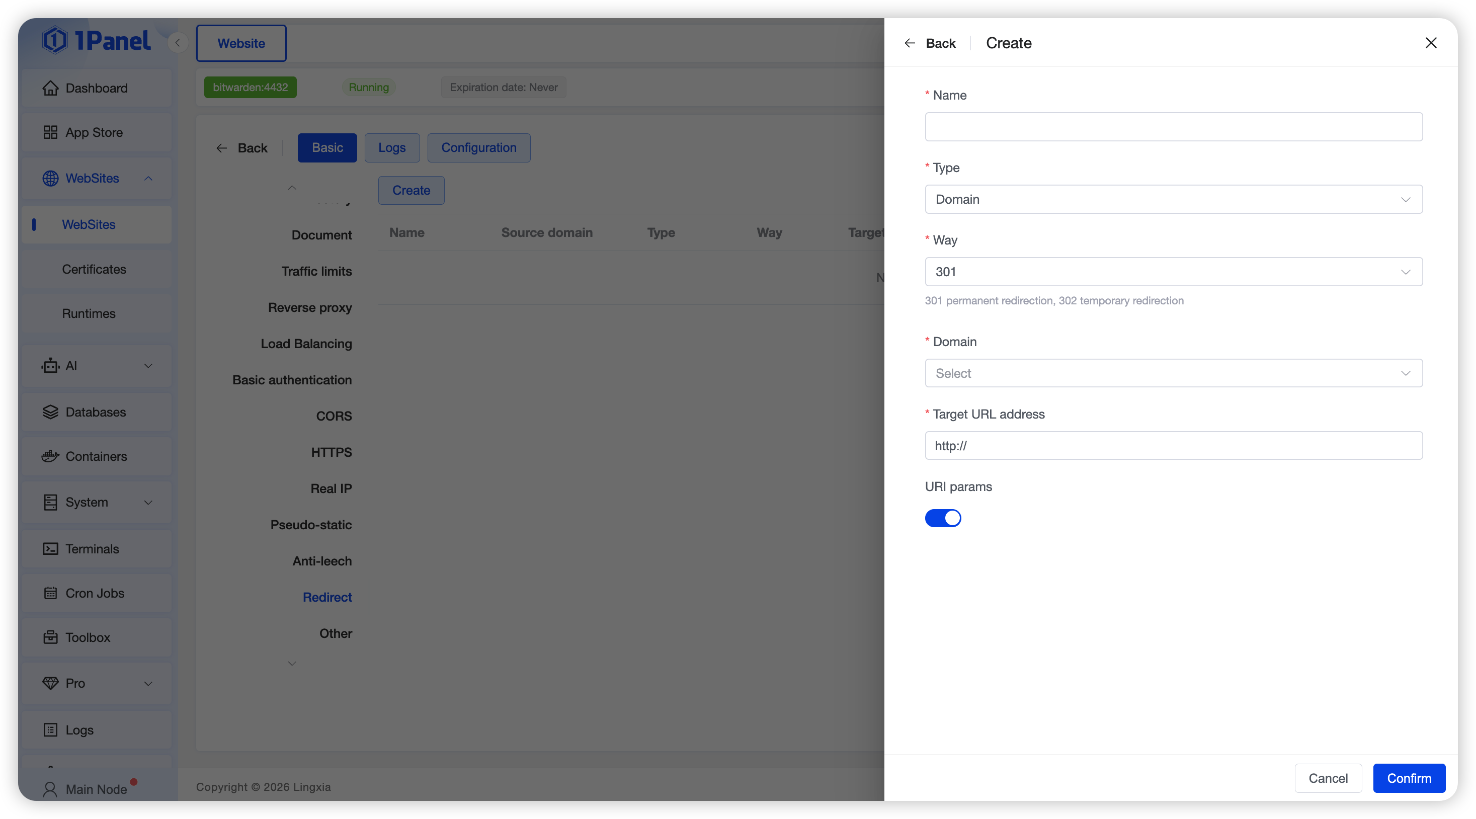Open the Domain Select dropdown
1476x819 pixels.
(1173, 373)
